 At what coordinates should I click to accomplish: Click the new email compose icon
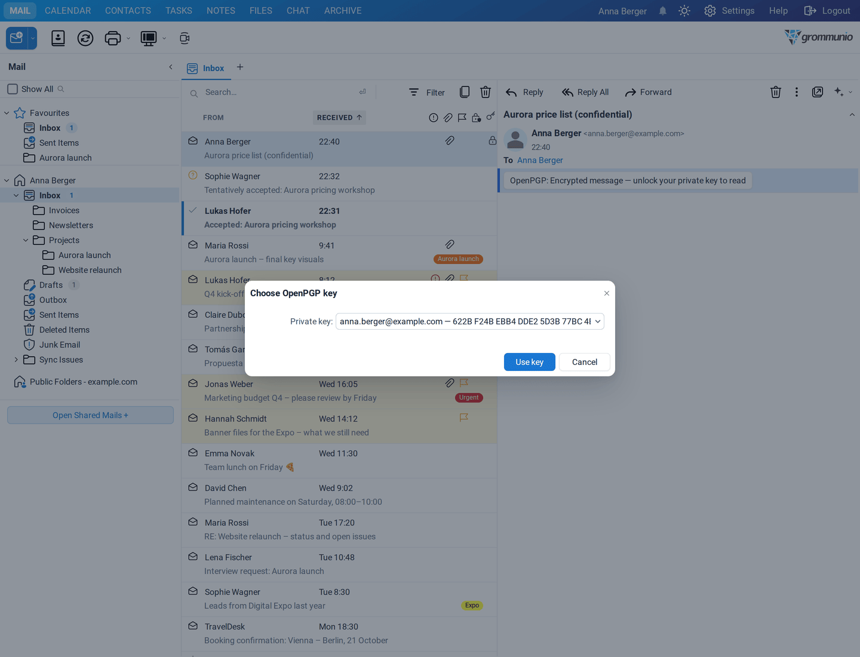tap(17, 38)
